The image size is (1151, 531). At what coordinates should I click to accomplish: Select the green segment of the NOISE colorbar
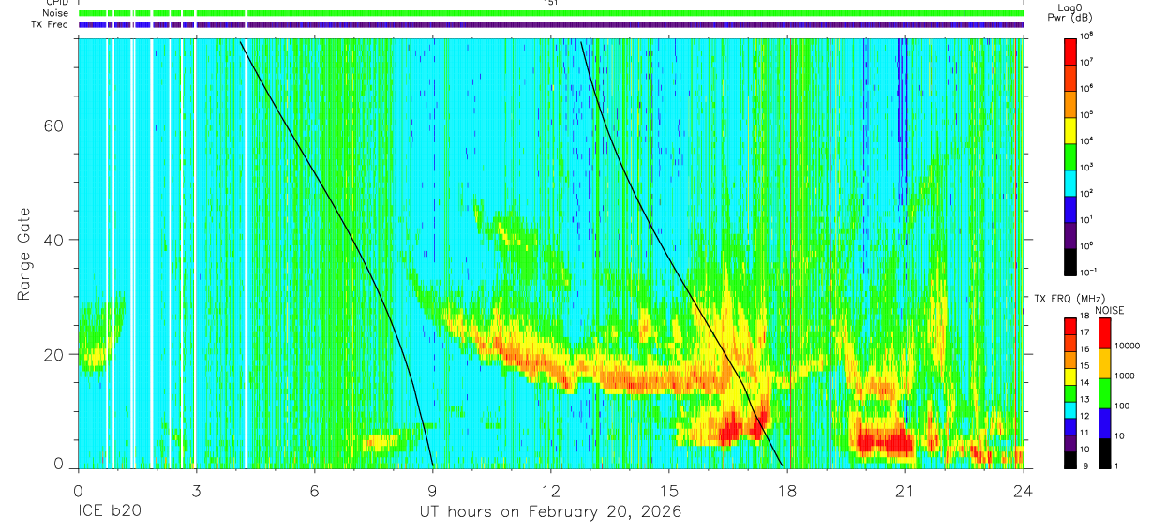1104,392
